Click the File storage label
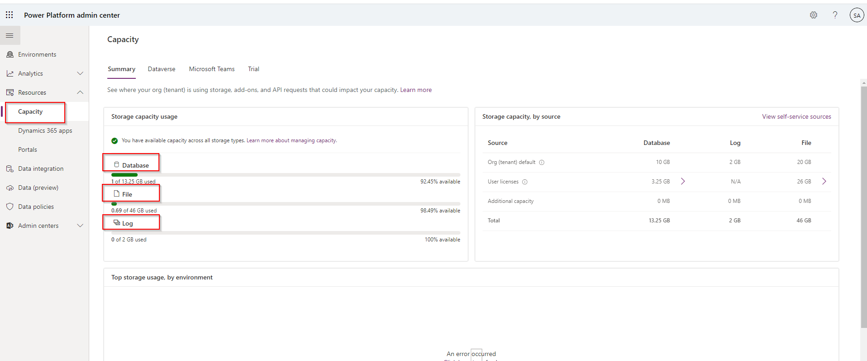The height and width of the screenshot is (361, 867). click(x=127, y=194)
